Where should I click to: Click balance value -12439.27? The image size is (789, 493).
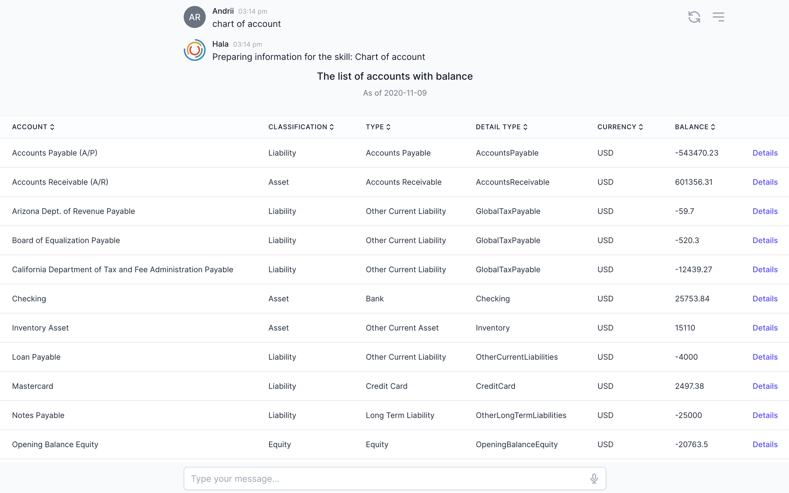pyautogui.click(x=694, y=270)
